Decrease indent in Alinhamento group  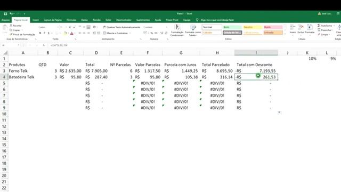(x=94, y=33)
